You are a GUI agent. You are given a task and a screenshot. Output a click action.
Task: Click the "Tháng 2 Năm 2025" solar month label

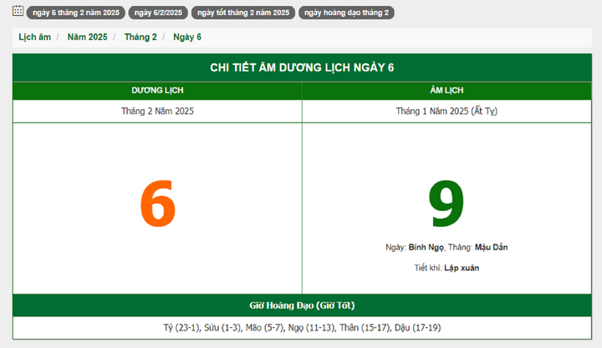[157, 111]
